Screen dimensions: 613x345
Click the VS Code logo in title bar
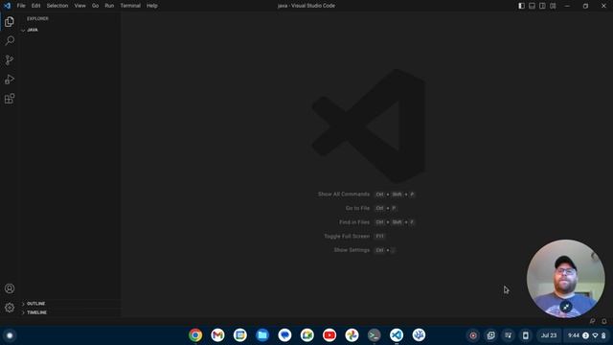tap(7, 6)
